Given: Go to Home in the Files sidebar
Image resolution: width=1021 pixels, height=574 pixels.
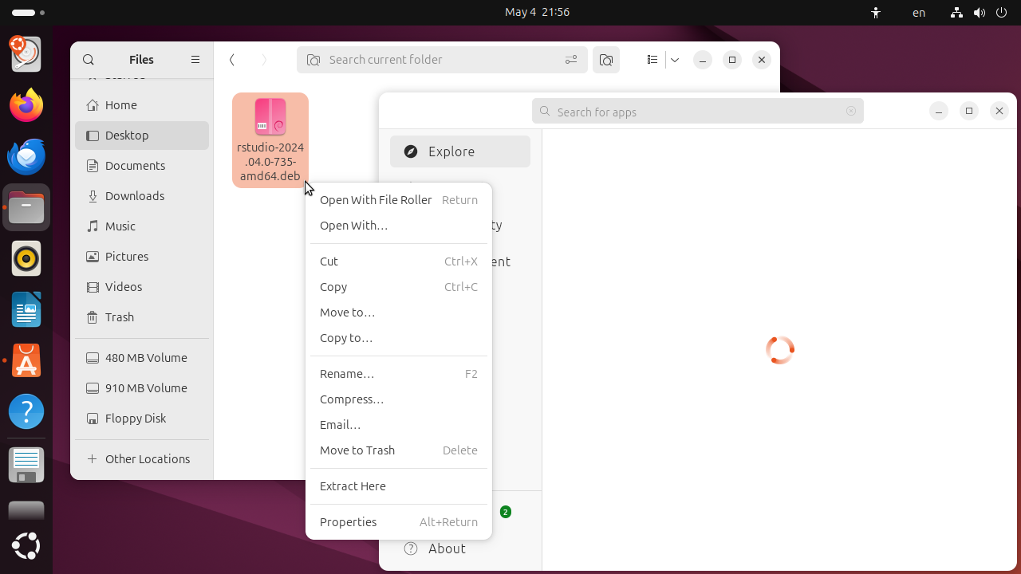Looking at the screenshot, I should click(142, 105).
